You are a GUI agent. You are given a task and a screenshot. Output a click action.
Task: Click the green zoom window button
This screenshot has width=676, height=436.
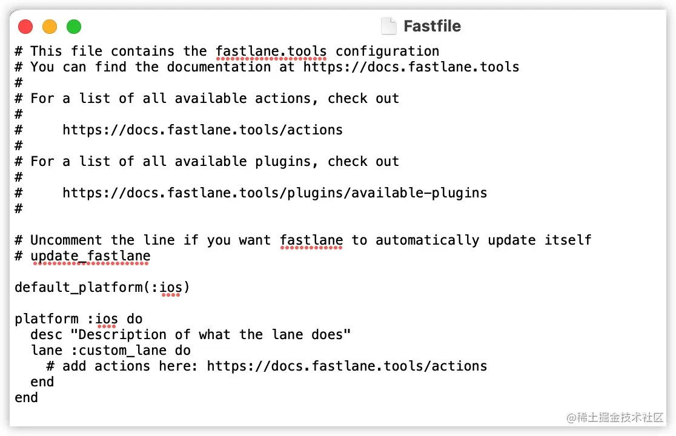(x=74, y=27)
